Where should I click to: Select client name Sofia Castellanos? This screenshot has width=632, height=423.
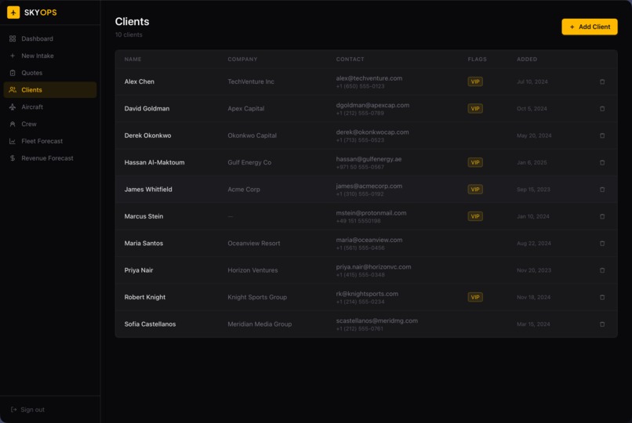150,324
